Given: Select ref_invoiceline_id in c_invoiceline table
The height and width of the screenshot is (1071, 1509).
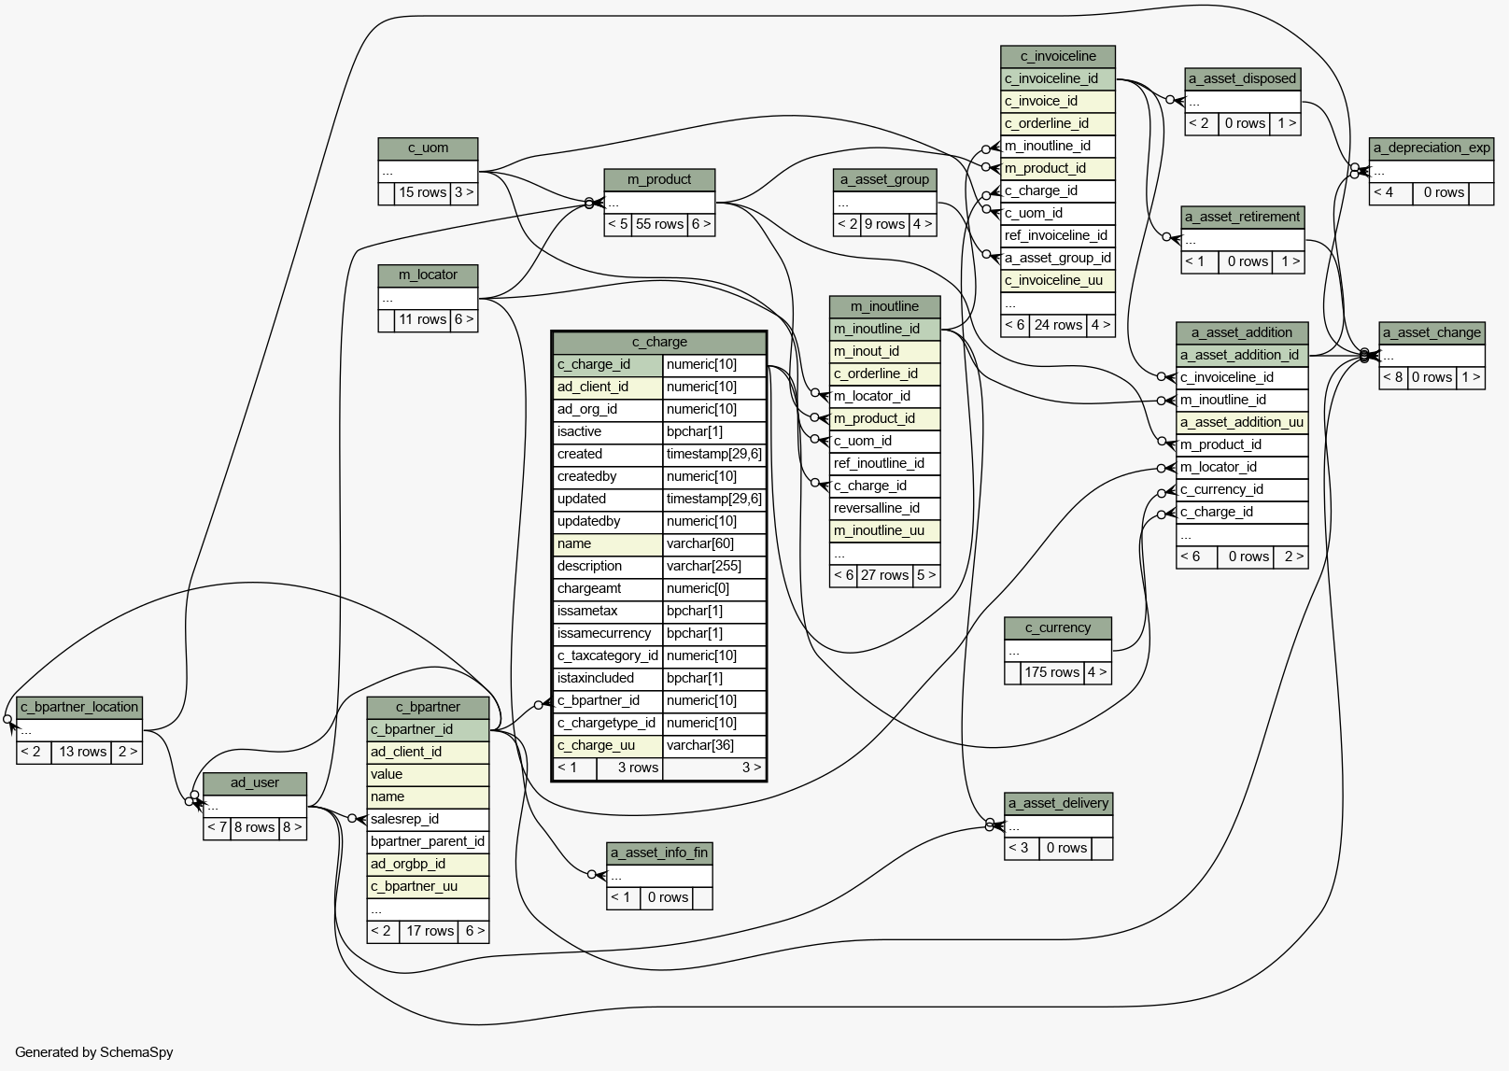Looking at the screenshot, I should (1058, 235).
